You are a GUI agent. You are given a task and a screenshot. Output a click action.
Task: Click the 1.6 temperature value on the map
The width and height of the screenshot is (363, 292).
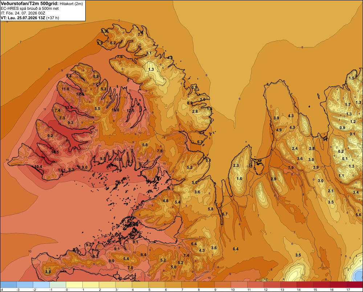point(239,178)
